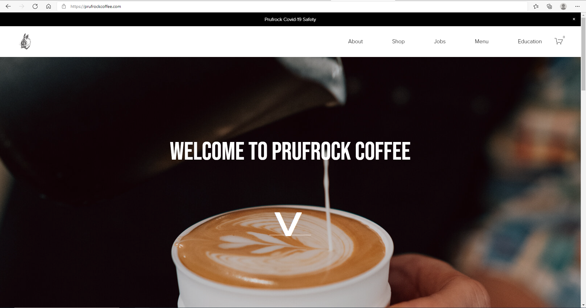Screen dimensions: 586x308
Task: Open the Prufrock Covid-19 Safety link
Action: 290,19
